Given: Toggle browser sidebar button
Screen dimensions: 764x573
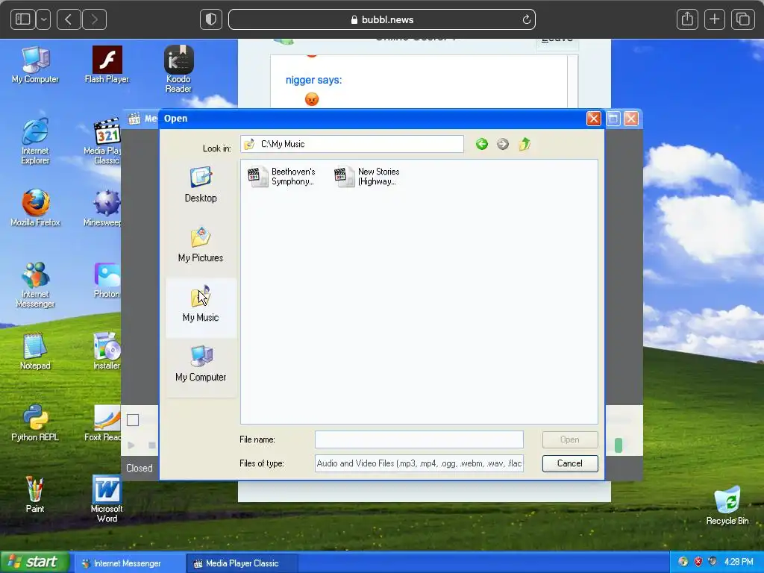Looking at the screenshot, I should [23, 19].
